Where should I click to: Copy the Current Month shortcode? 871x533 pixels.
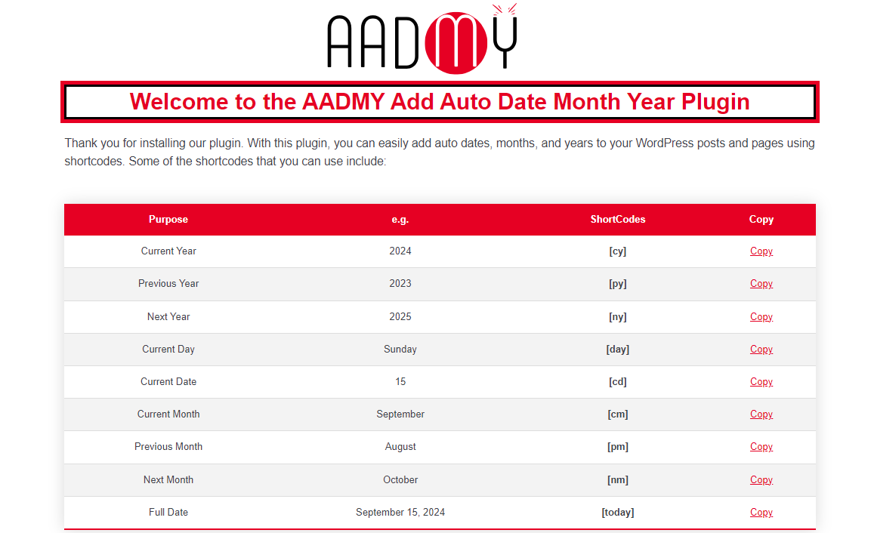(x=761, y=414)
